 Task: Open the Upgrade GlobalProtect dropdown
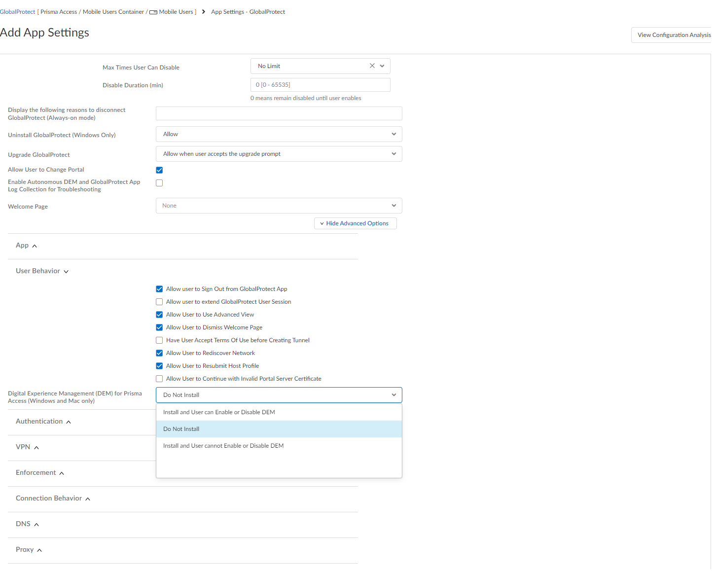[x=279, y=154]
